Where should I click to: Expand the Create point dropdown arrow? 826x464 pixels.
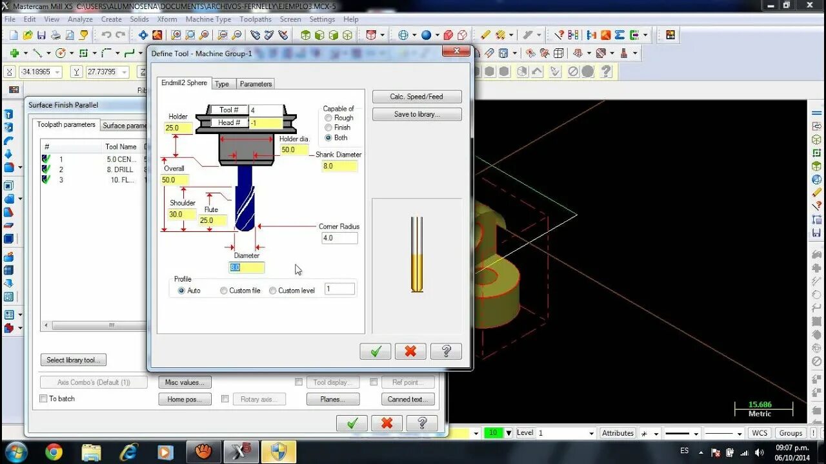26,53
